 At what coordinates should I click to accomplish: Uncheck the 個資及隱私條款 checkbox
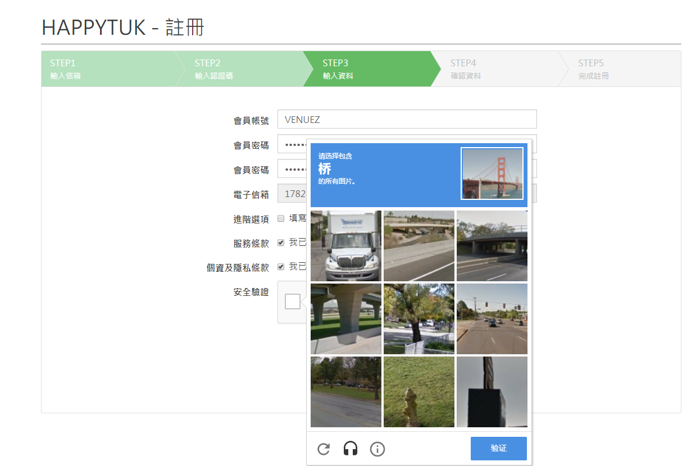[281, 267]
